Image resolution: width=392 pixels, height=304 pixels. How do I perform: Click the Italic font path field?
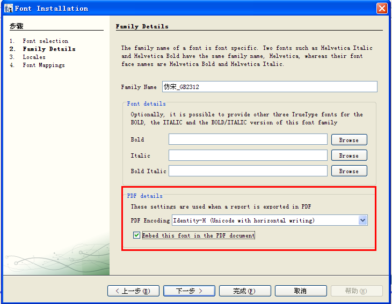pyautogui.click(x=248, y=155)
